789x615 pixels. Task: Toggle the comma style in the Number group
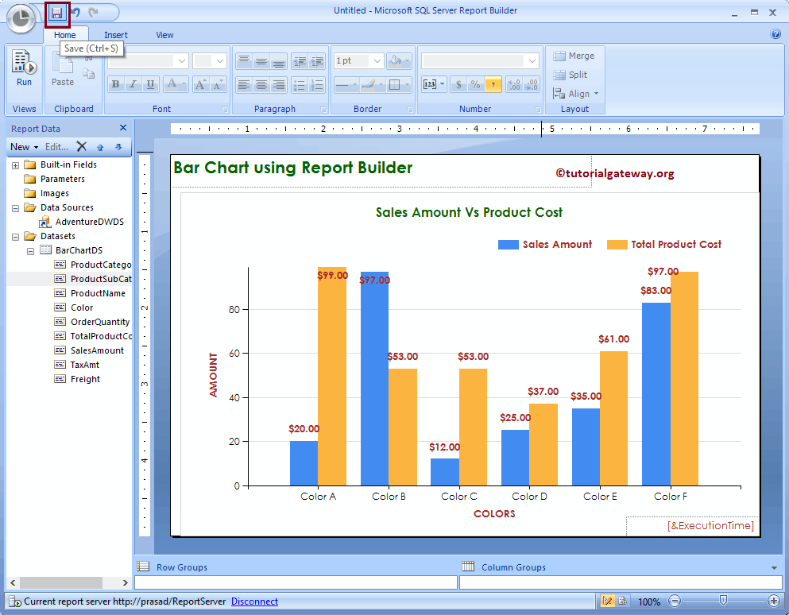(x=493, y=84)
